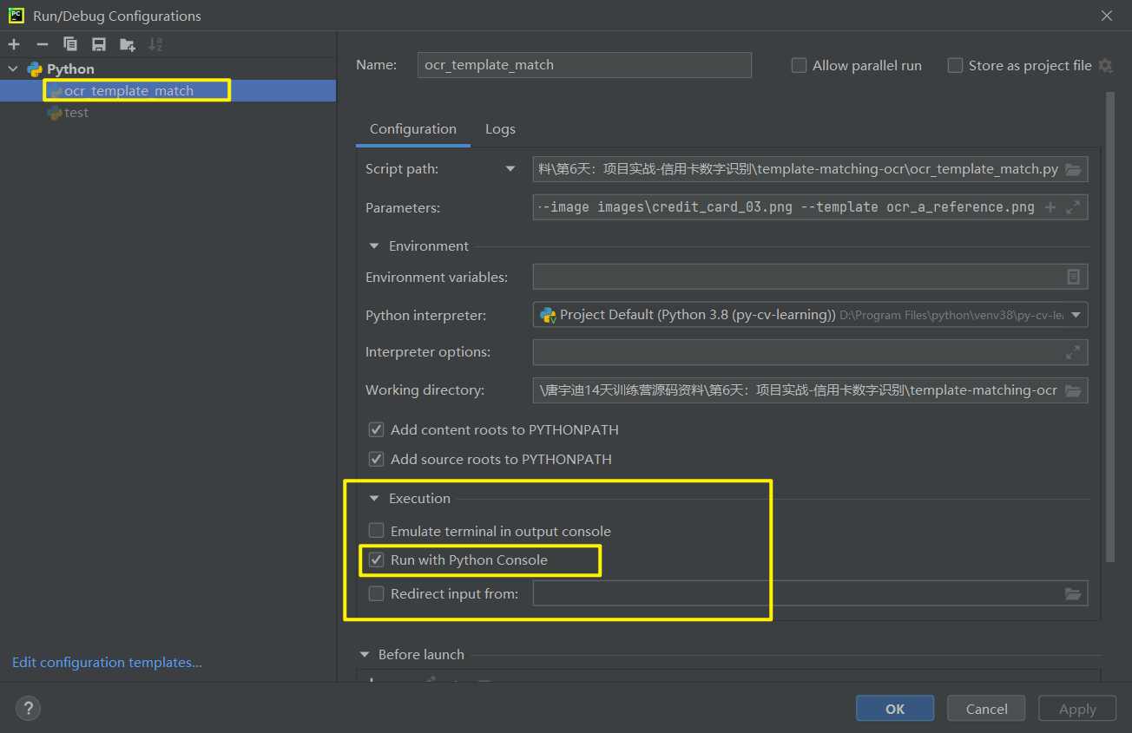
Task: Remove configuration with minus icon
Action: (x=42, y=44)
